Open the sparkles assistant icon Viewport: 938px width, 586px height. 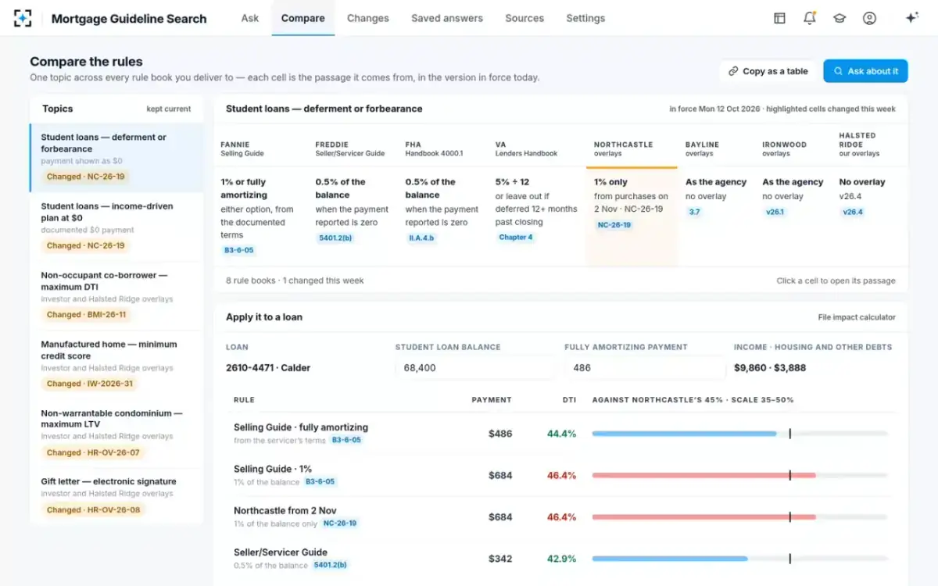click(911, 18)
